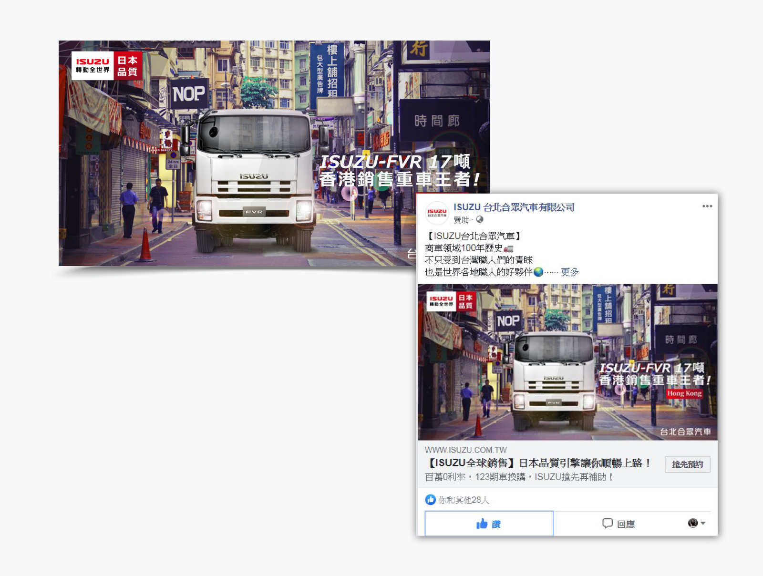Click the ad headline 【ISUZU全球銷售】

[x=539, y=463]
